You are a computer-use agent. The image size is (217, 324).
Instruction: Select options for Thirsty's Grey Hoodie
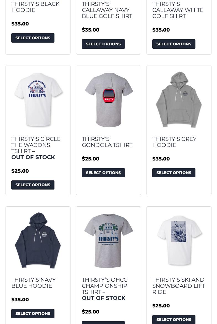[x=174, y=173]
